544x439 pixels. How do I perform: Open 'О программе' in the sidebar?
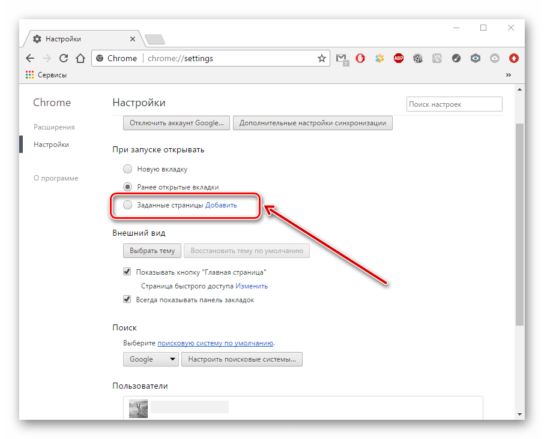click(x=56, y=178)
